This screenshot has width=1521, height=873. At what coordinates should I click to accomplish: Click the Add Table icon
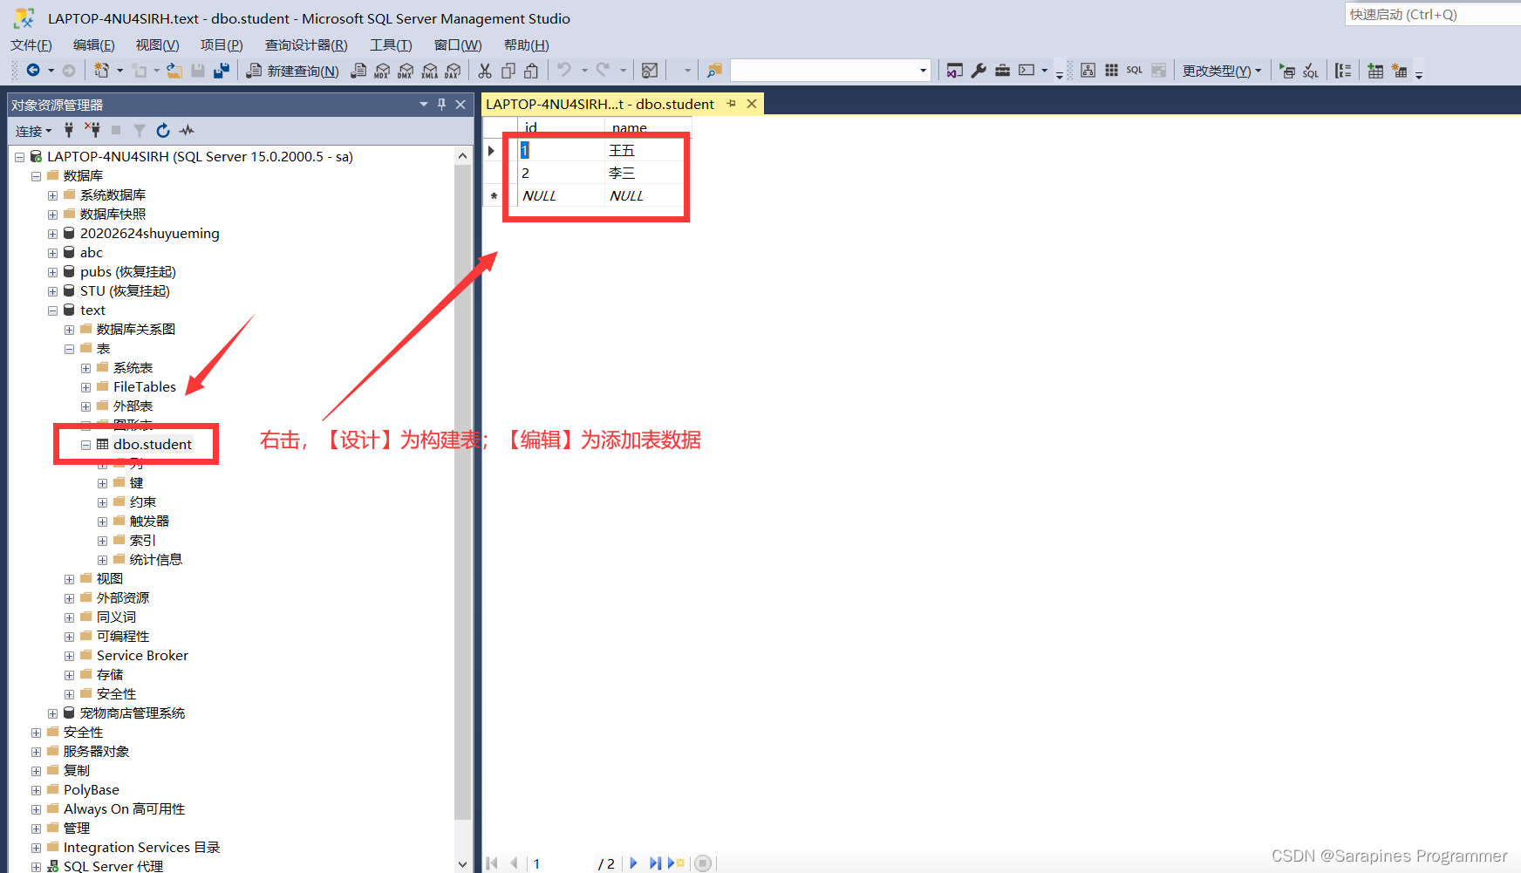1375,71
